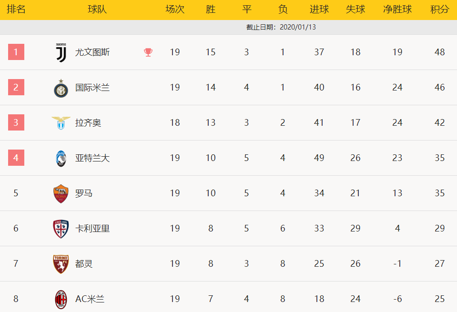
Task: Click the Juventus club crest icon
Action: [x=61, y=52]
